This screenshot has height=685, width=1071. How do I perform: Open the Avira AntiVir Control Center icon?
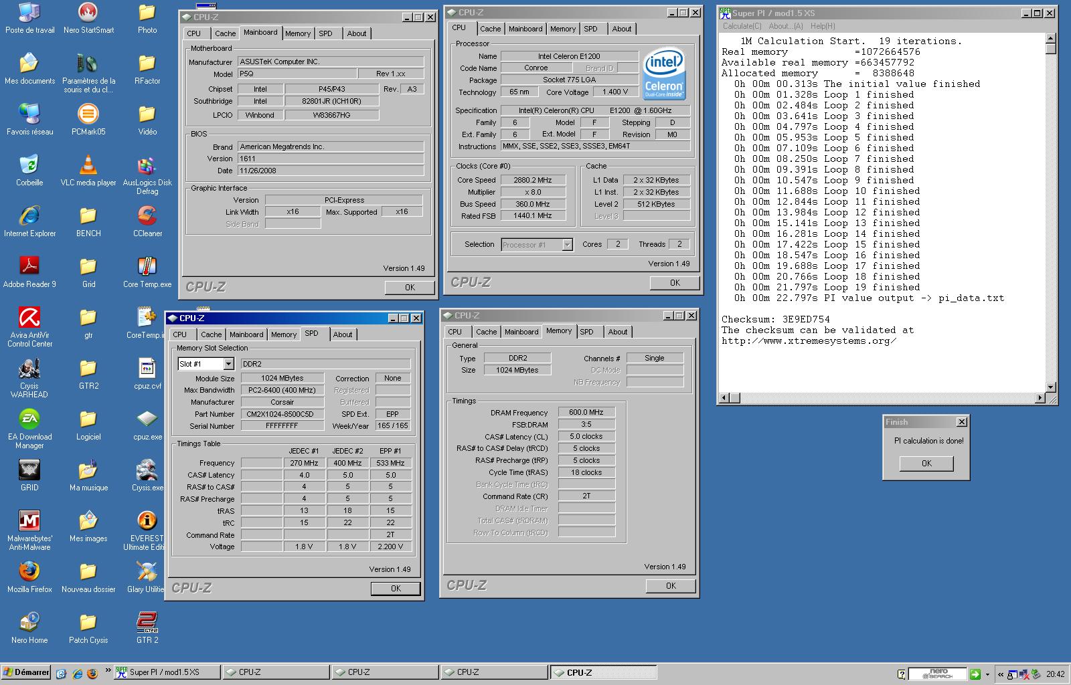(x=29, y=327)
